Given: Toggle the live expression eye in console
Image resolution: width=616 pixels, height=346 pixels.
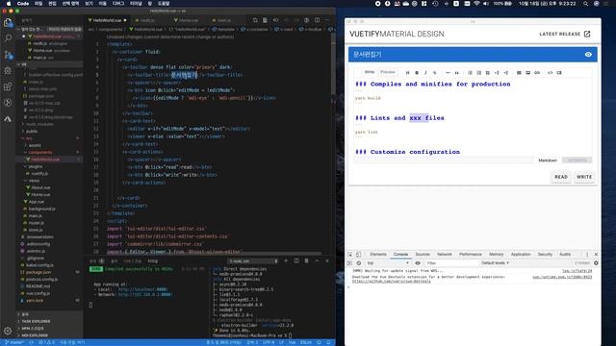Looking at the screenshot, I should point(418,262).
